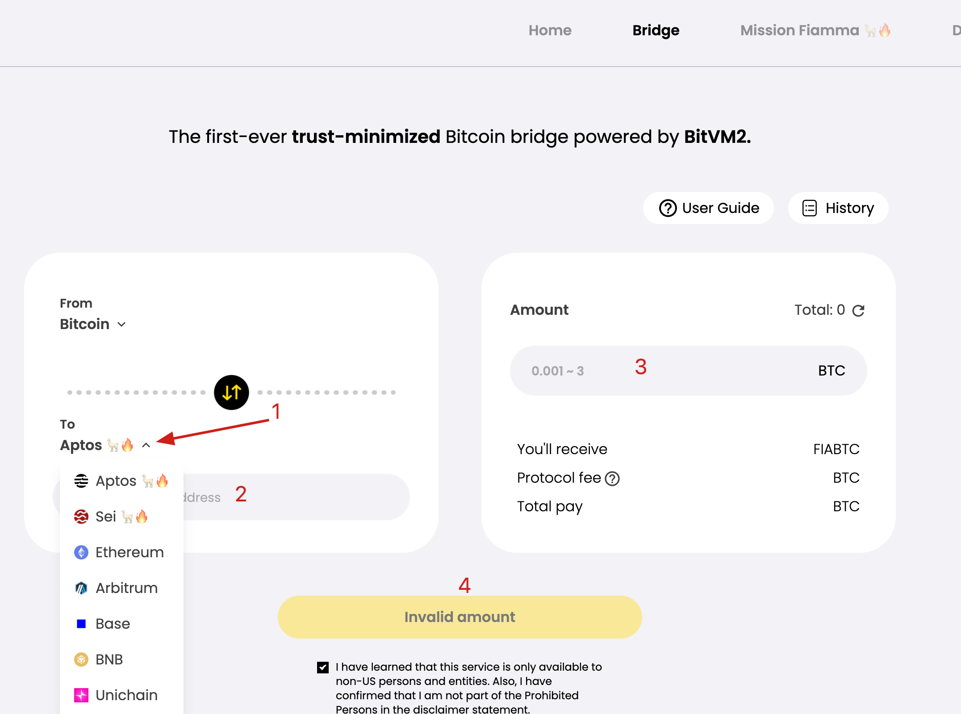Expand the From Bitcoin network dropdown
The width and height of the screenshot is (961, 714).
coord(93,324)
